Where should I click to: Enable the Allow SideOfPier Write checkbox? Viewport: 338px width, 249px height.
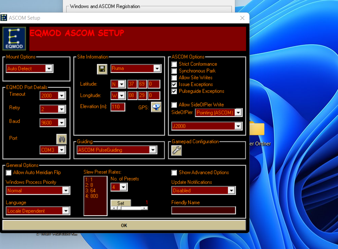pos(174,105)
